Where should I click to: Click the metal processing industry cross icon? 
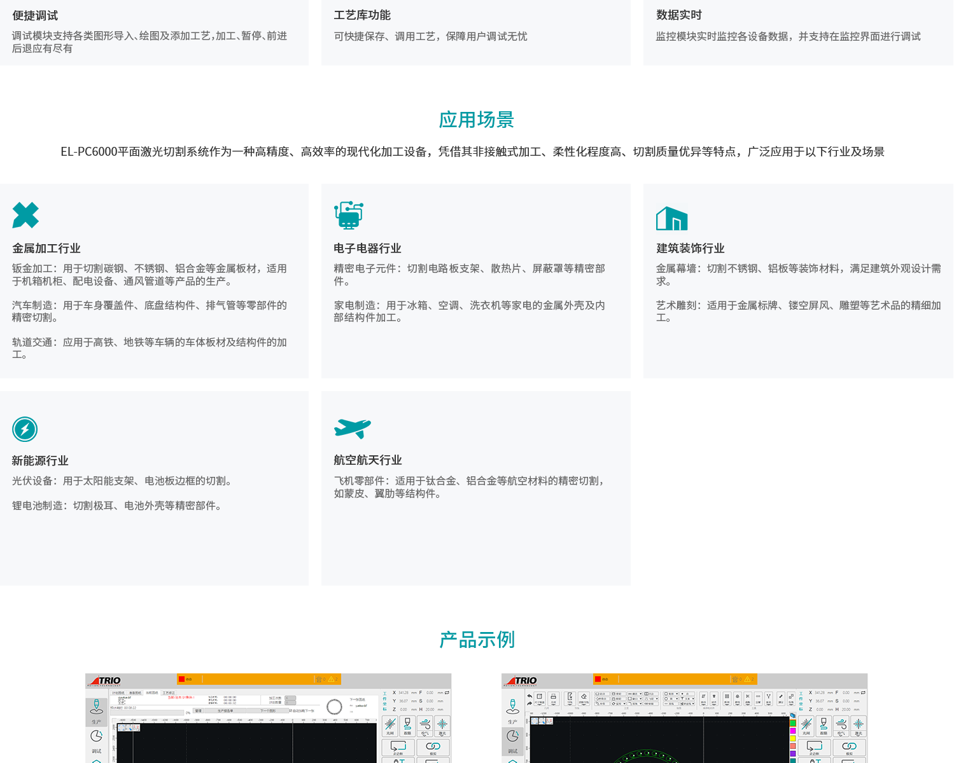25,216
